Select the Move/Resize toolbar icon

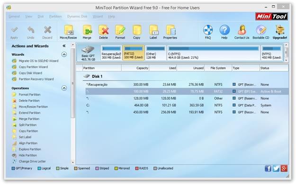coord(68,30)
